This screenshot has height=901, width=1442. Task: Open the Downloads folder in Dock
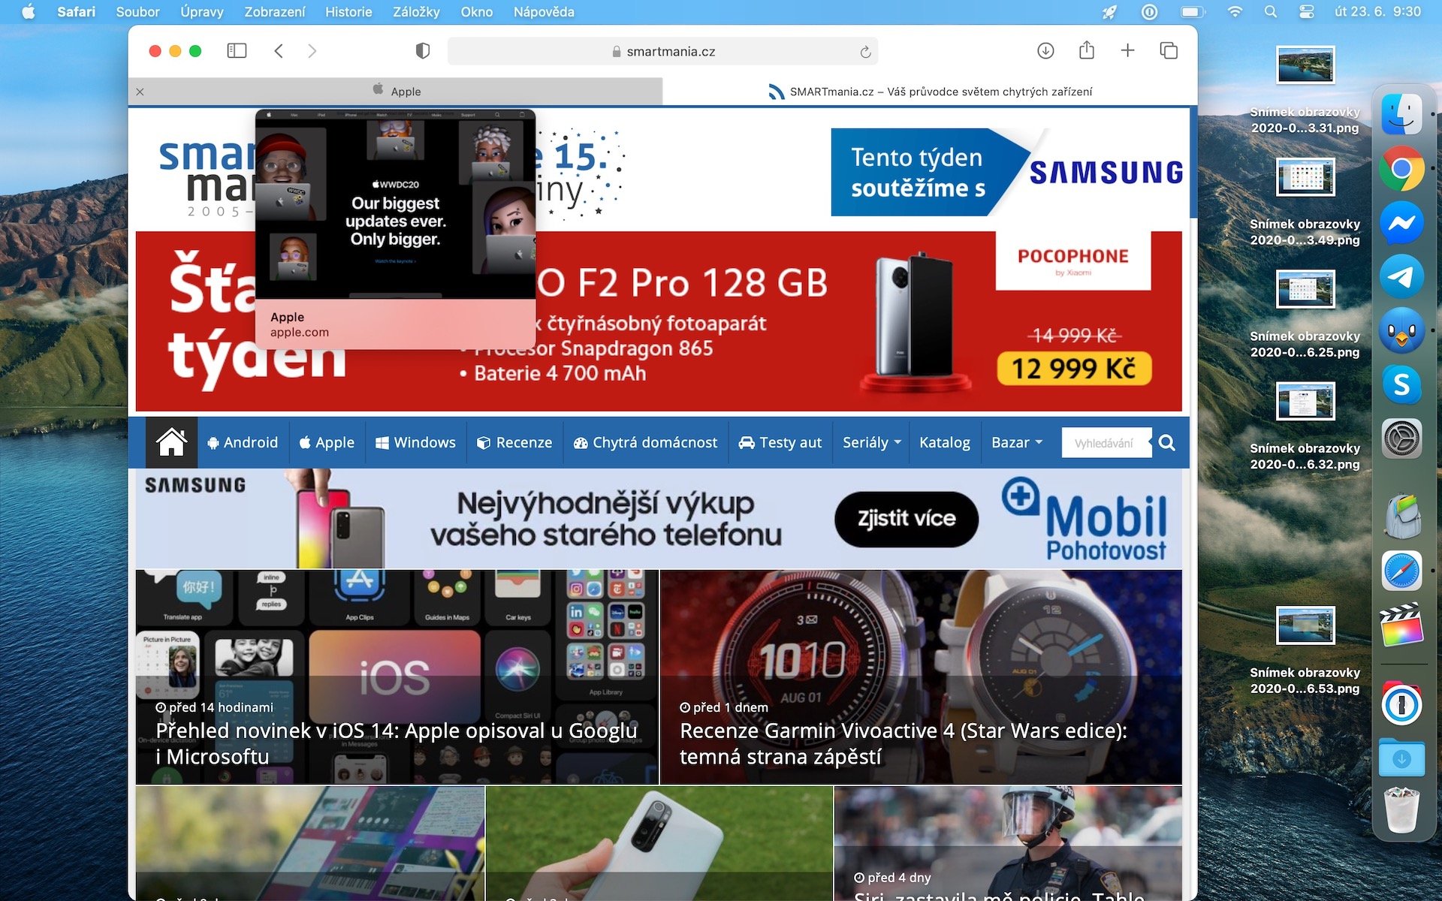tap(1401, 758)
